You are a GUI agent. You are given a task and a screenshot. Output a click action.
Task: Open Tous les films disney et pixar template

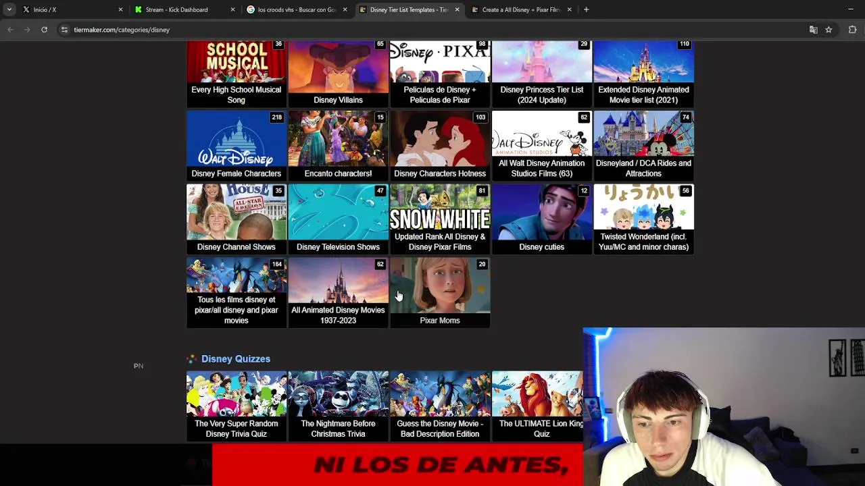pos(236,293)
